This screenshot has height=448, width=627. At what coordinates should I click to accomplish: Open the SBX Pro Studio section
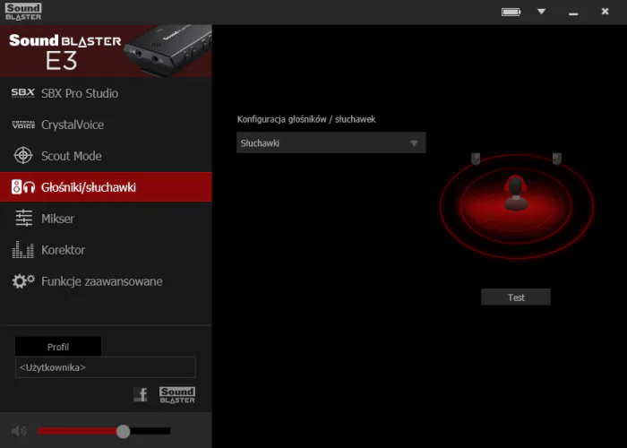(x=106, y=93)
